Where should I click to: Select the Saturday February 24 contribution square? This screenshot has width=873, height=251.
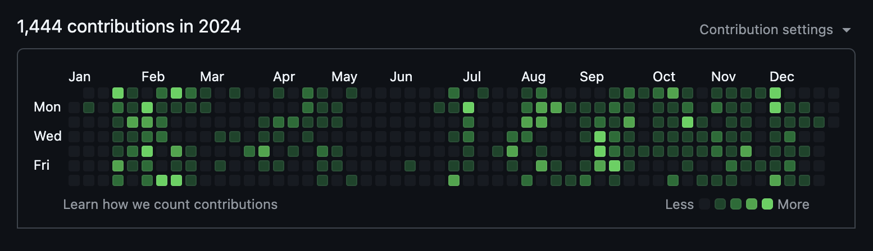click(176, 180)
